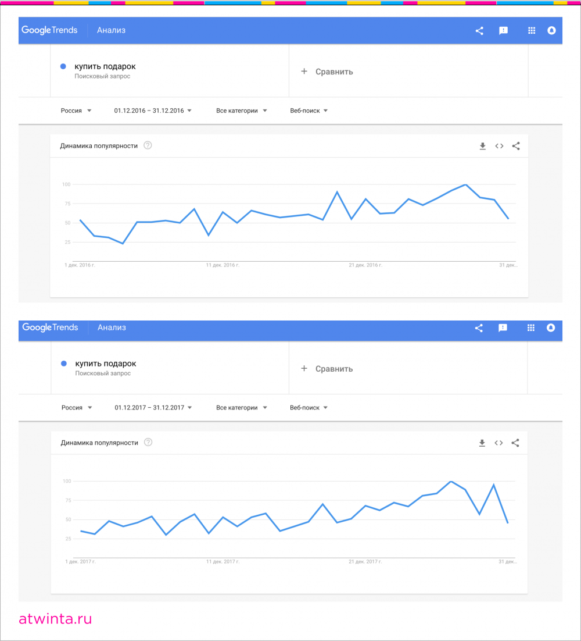Click embed code icon on 2016 chart

(x=499, y=146)
